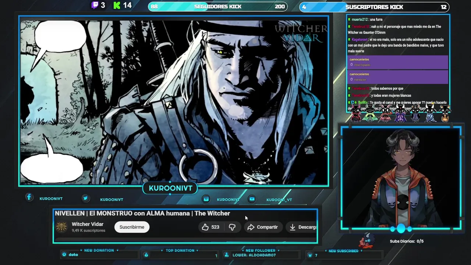
Task: Click the 9,49 K suscriptores count
Action: [88, 230]
